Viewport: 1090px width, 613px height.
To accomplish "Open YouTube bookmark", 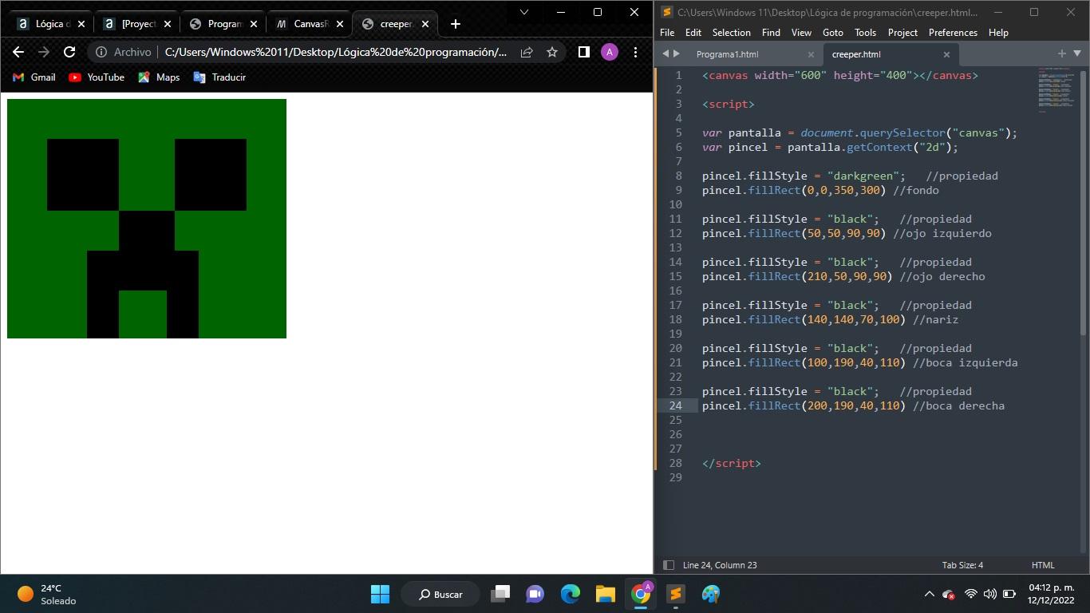I will click(97, 77).
